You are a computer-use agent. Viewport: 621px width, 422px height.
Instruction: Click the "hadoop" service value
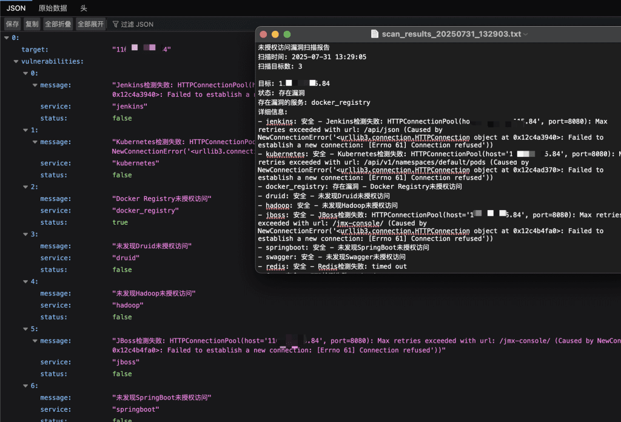tap(128, 305)
